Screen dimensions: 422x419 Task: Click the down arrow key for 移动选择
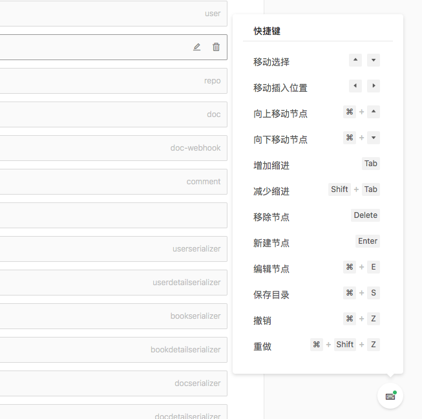coord(374,60)
